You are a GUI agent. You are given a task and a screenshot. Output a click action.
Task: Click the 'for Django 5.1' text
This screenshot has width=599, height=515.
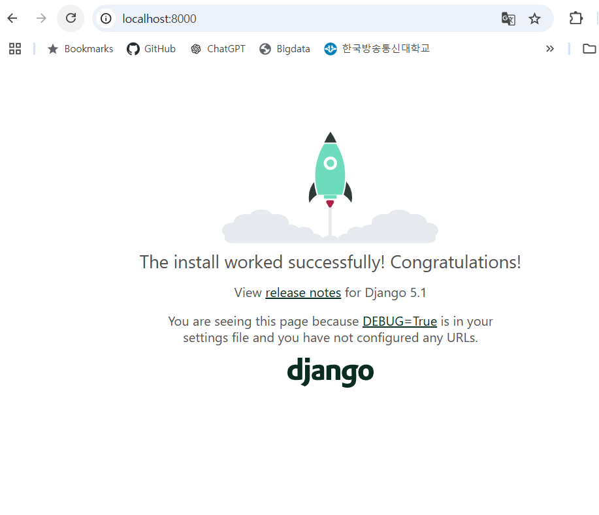pos(385,293)
